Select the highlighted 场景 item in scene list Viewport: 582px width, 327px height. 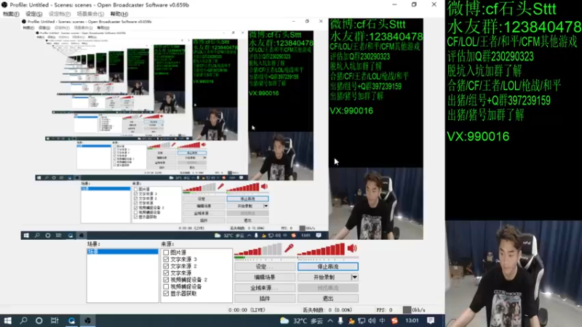122,251
